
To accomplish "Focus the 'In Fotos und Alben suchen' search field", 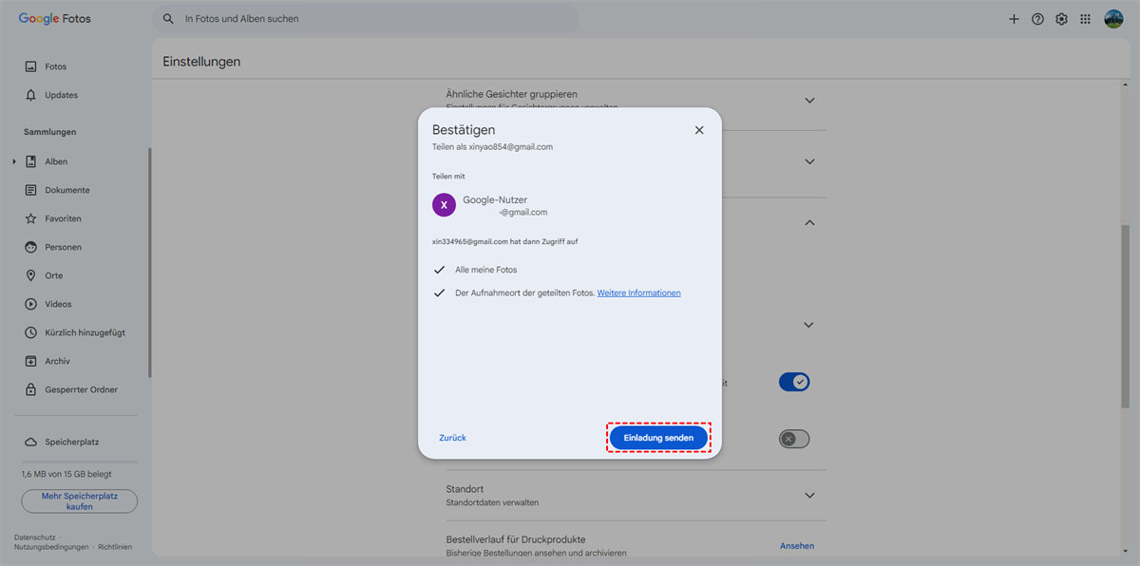I will [x=366, y=19].
